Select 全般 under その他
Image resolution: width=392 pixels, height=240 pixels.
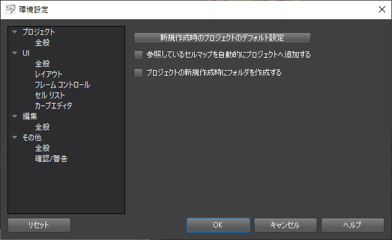42,148
